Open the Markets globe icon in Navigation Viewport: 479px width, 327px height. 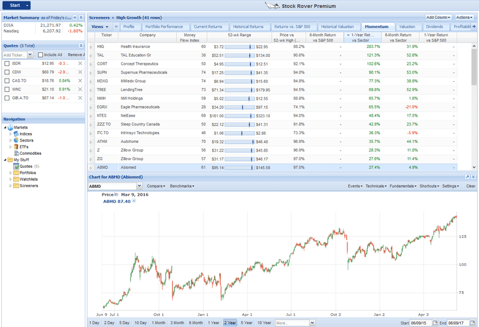click(x=11, y=127)
